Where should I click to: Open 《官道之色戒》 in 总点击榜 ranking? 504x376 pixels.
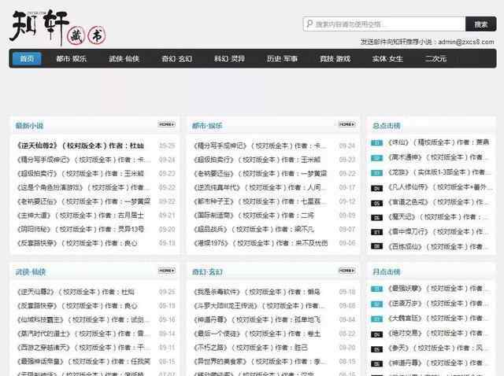point(439,202)
